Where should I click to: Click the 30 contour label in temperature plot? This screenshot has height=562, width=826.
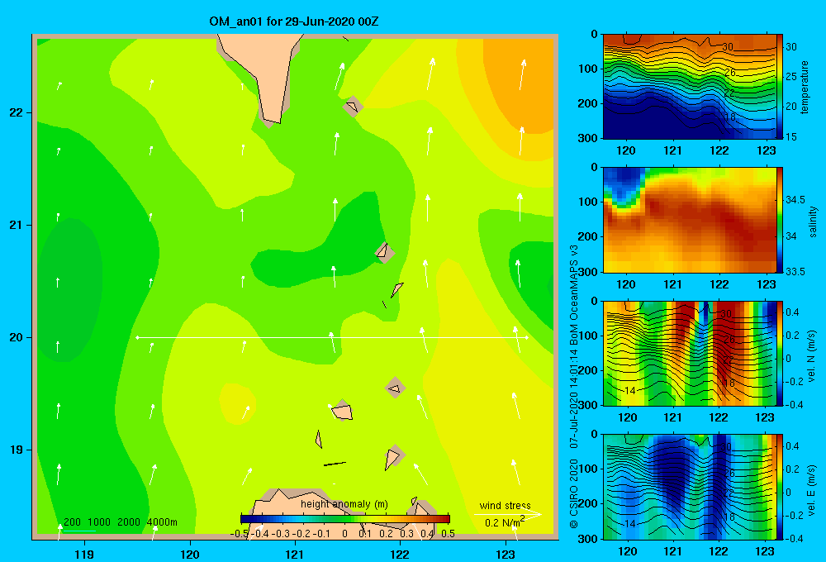pyautogui.click(x=728, y=47)
